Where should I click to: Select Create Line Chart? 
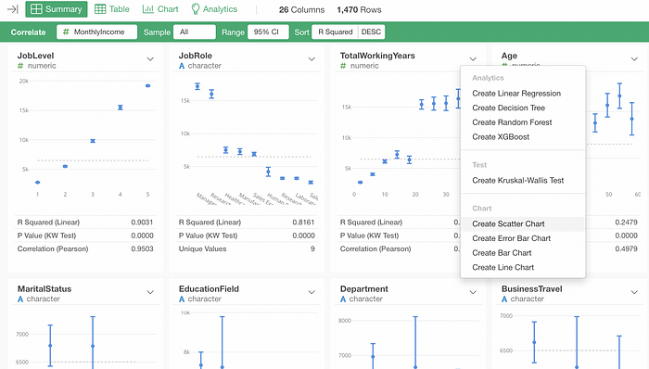tap(523, 267)
